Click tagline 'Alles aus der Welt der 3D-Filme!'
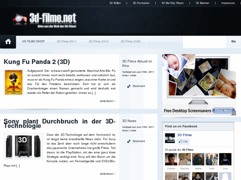The image size is (241, 180). [x=57, y=26]
